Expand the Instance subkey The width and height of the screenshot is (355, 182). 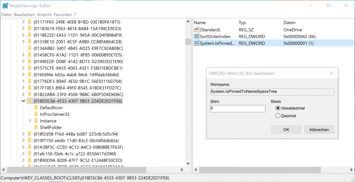30,121
